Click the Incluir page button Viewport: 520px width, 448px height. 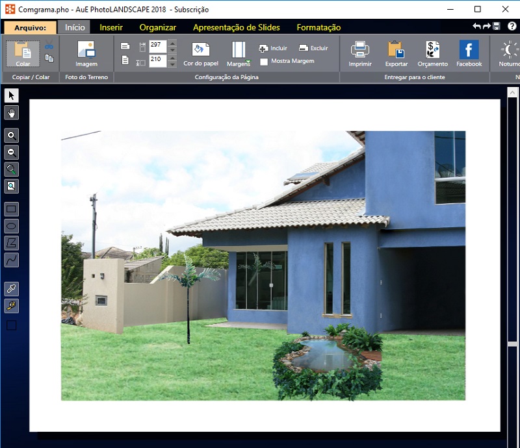click(273, 48)
